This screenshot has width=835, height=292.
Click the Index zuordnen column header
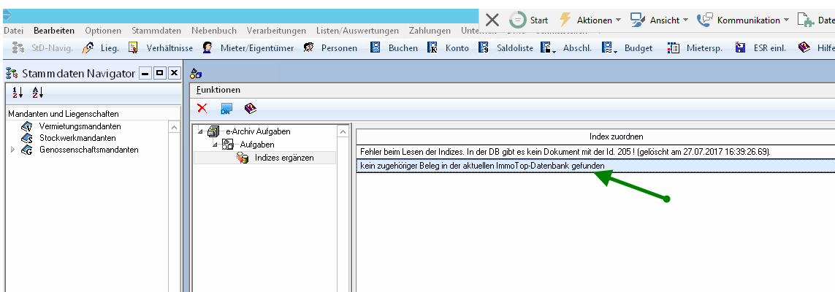coord(595,137)
